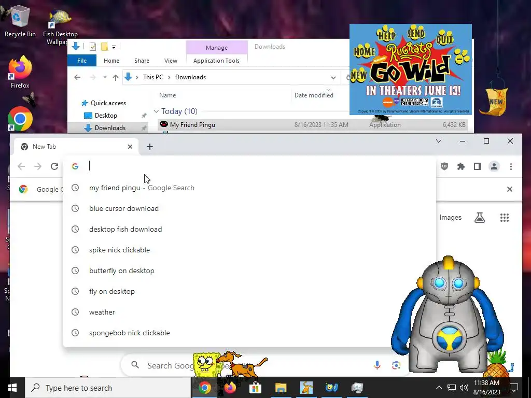
Task: Open File Explorer from taskbar
Action: (281, 388)
